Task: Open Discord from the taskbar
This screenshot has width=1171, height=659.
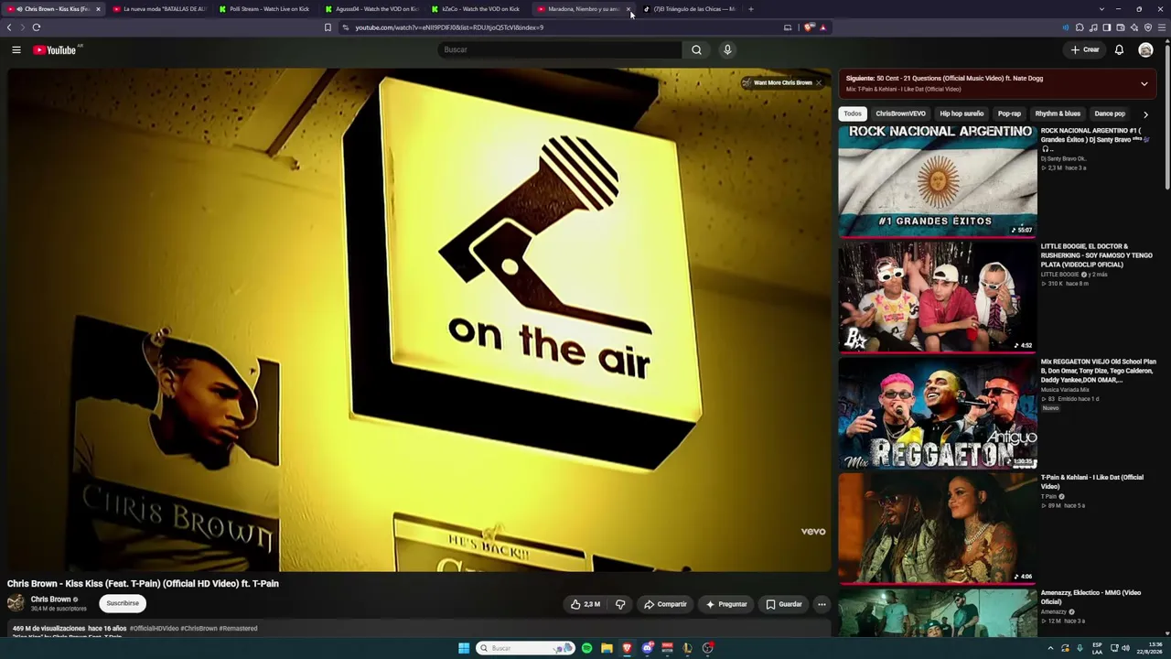Action: click(647, 648)
